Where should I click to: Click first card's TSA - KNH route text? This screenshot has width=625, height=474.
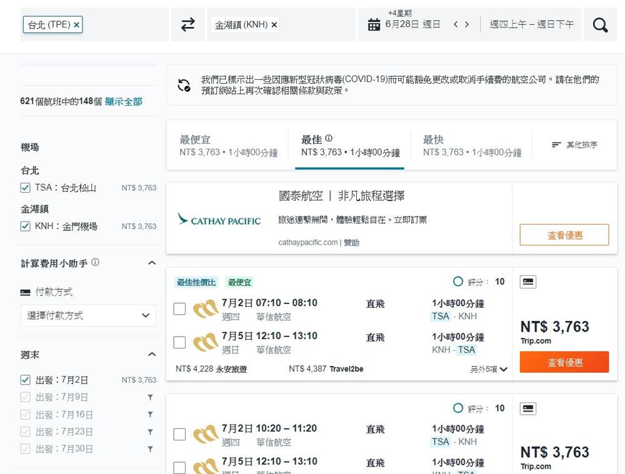pyautogui.click(x=454, y=316)
